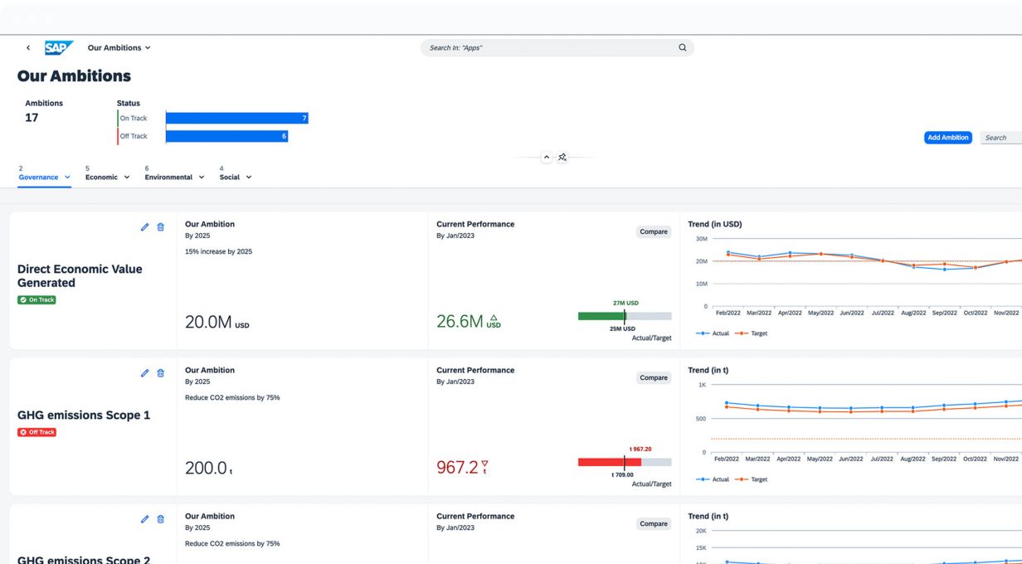Click Compare for GHG emissions Scope 1

[654, 378]
